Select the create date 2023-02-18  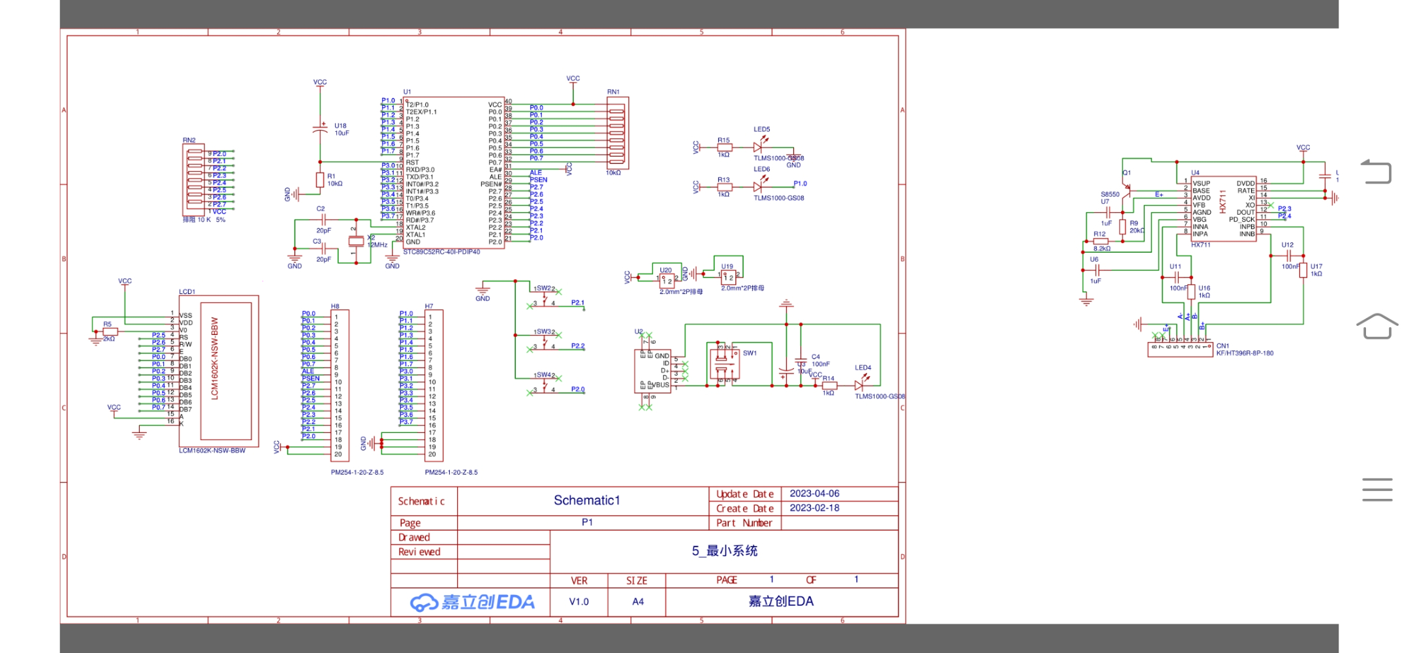[814, 508]
